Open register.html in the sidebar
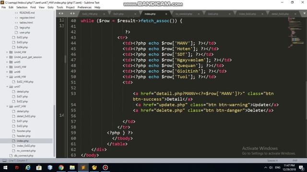The height and width of the screenshot is (172, 307). (x=27, y=18)
